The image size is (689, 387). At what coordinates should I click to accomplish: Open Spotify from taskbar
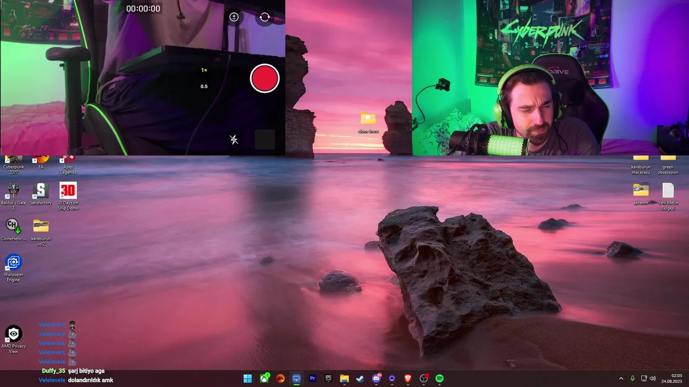(439, 378)
